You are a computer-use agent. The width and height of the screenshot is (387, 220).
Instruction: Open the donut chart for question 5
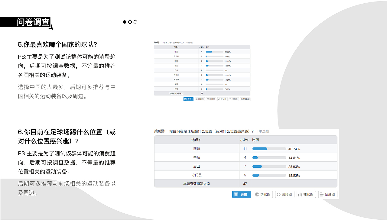click(211, 99)
